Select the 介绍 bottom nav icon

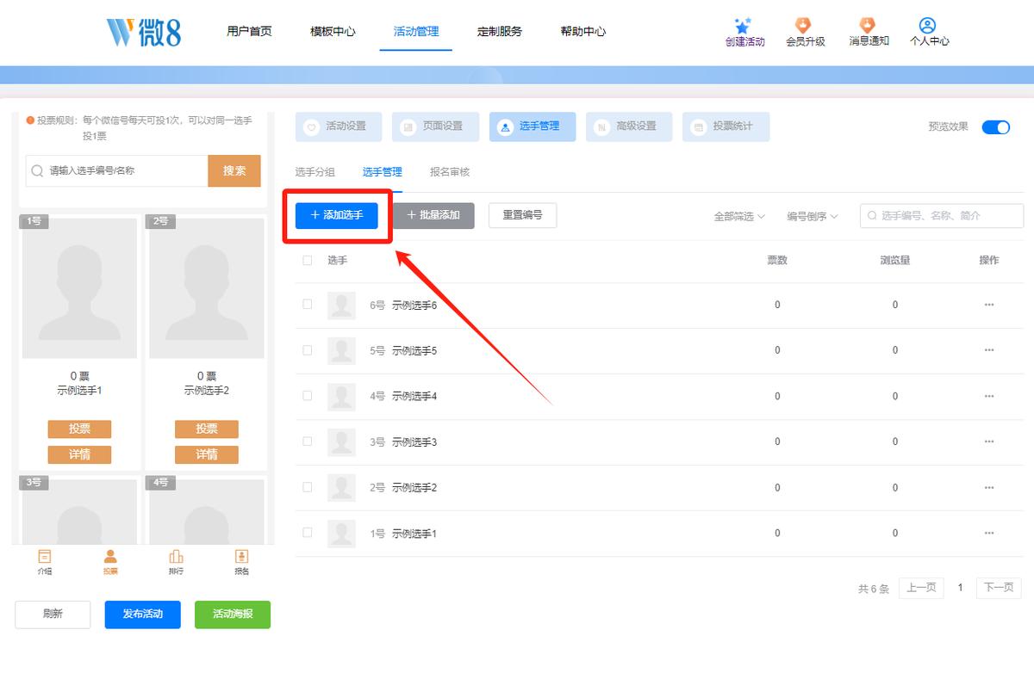[45, 557]
